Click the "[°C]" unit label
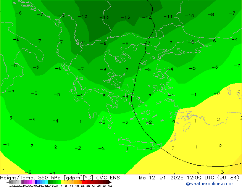The width and height of the screenshot is (242, 187). pyautogui.click(x=88, y=178)
